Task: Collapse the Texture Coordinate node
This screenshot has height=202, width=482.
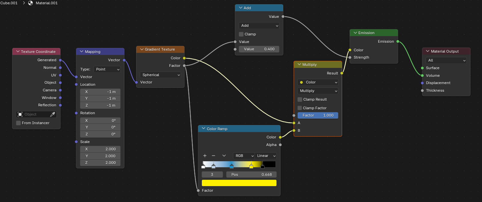Action: 18,52
